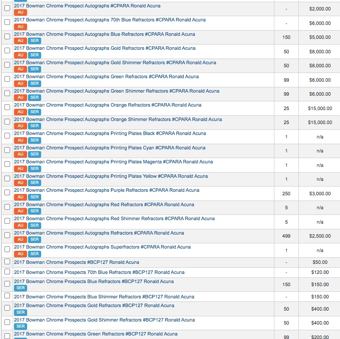Open Autographs 70th Blue Refractors #CPARA link
The width and height of the screenshot is (340, 339).
(x=110, y=20)
